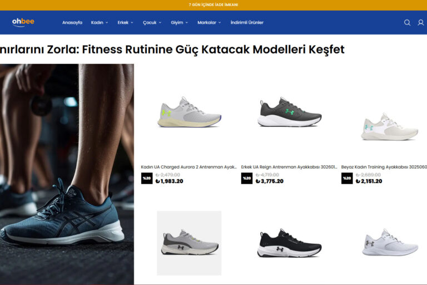Go to Anasayfa menu item

tap(72, 23)
